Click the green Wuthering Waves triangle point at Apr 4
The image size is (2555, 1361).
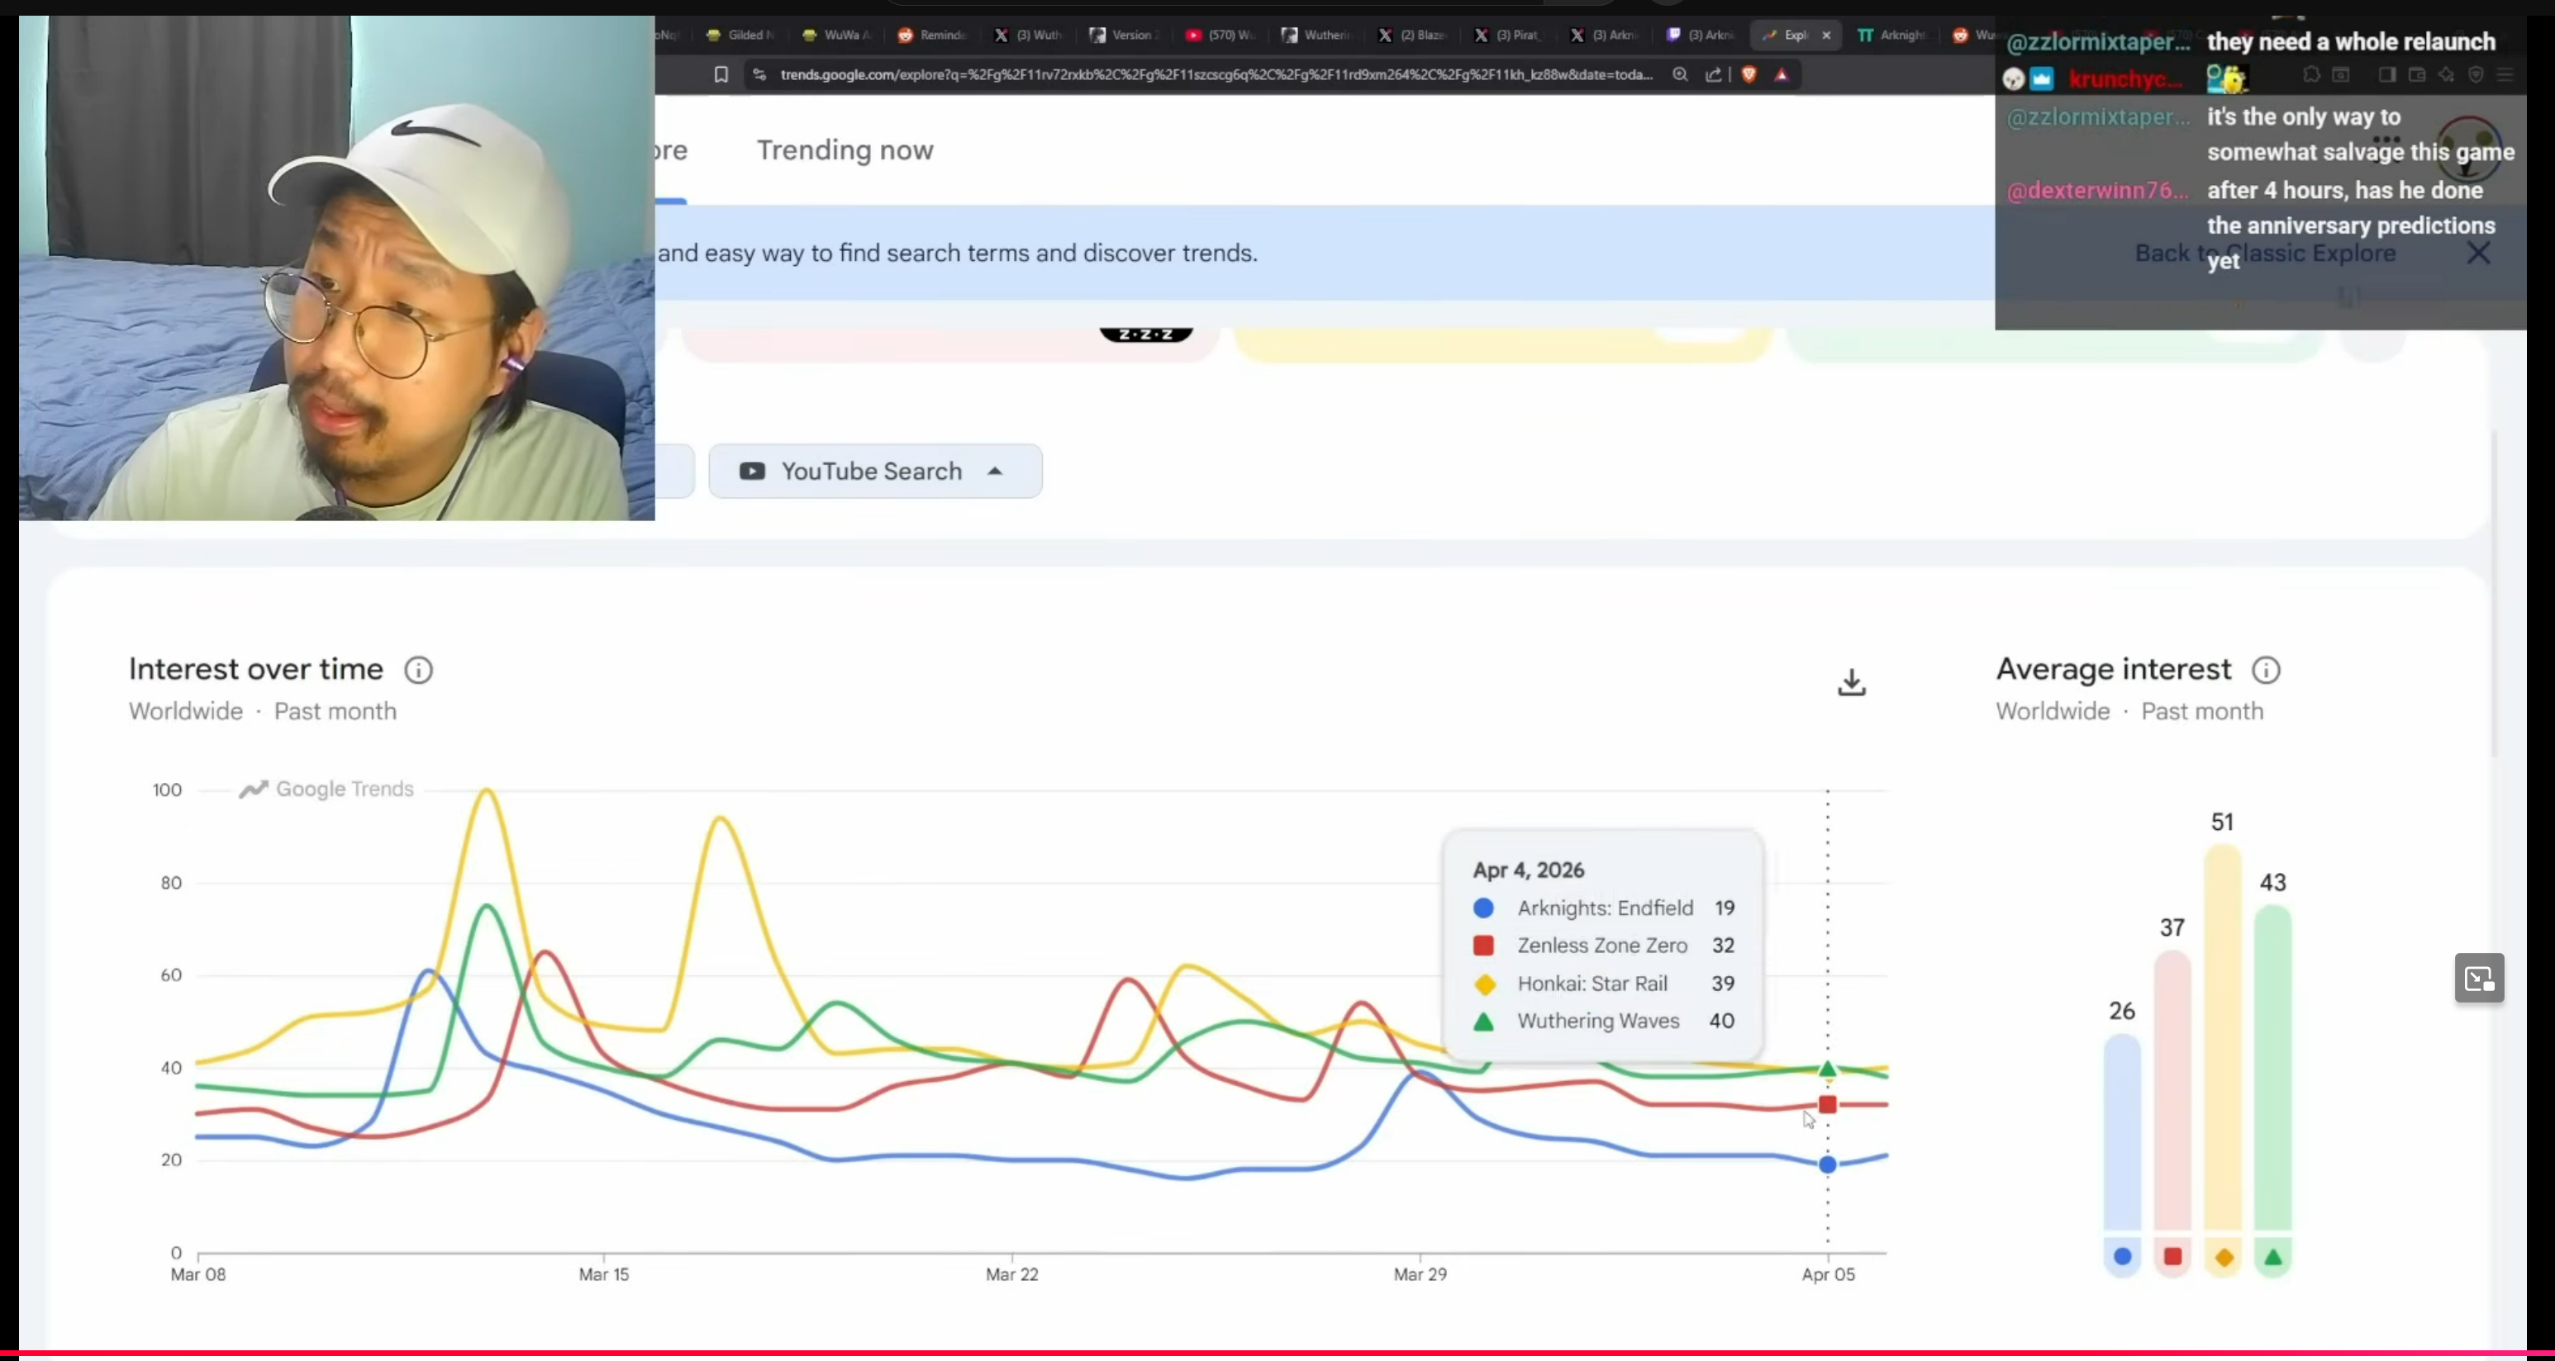coord(1828,1069)
